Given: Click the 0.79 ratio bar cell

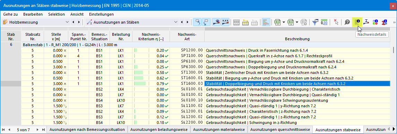Looking at the screenshot, I should [x=151, y=84].
